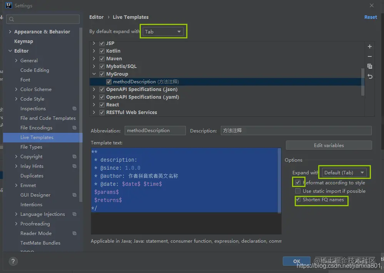Expand the Emmet settings node

pyautogui.click(x=16, y=185)
